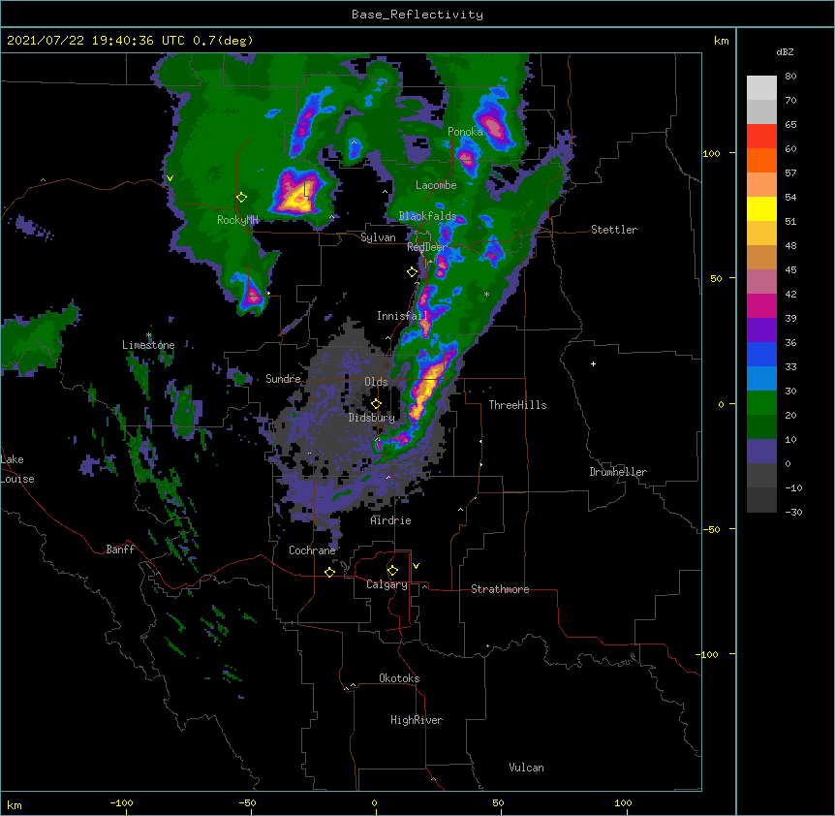The height and width of the screenshot is (816, 835).
Task: Click the yellow diamond marker below Cochrane
Action: [x=329, y=572]
